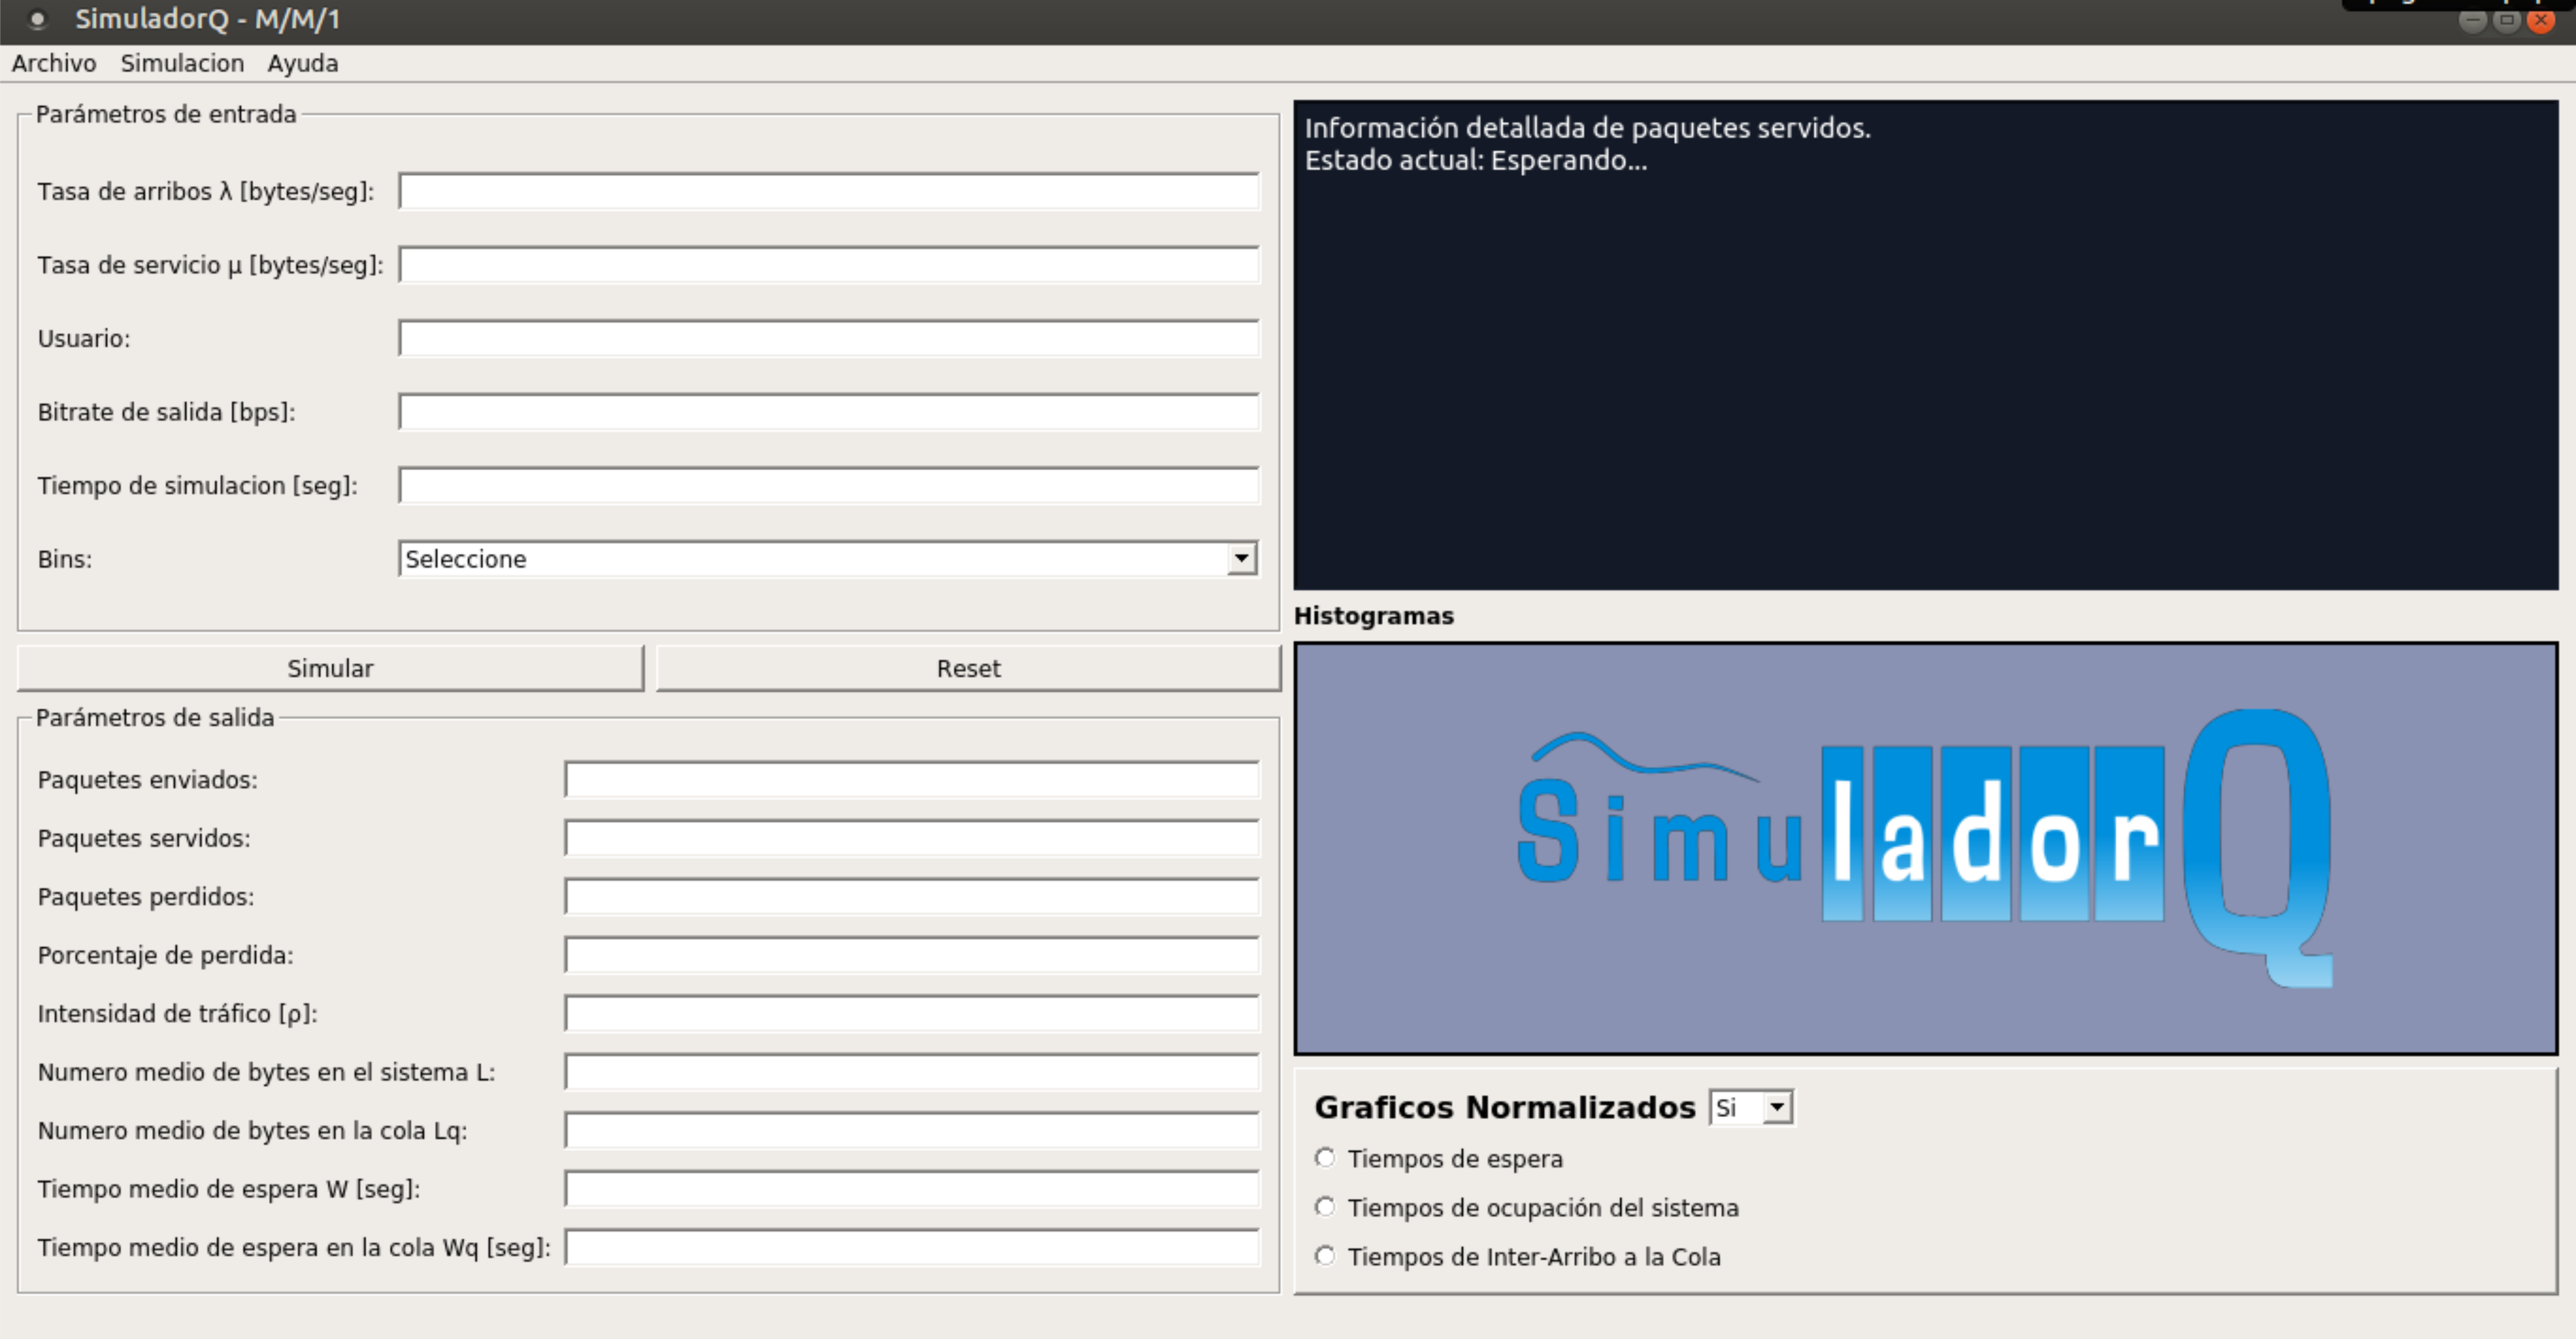
Task: Open the Archivo menu
Action: point(54,63)
